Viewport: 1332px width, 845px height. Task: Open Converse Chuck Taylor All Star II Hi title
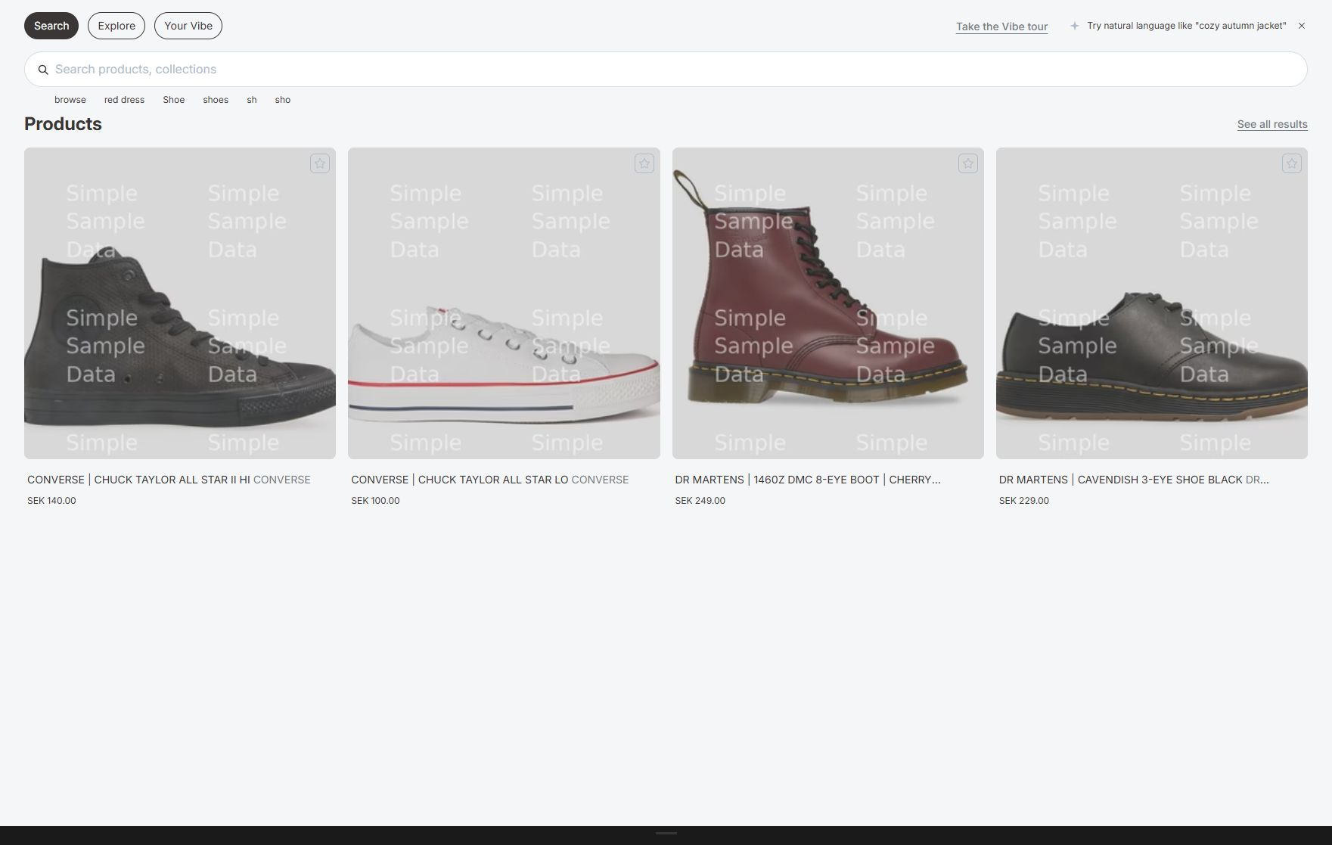[169, 480]
